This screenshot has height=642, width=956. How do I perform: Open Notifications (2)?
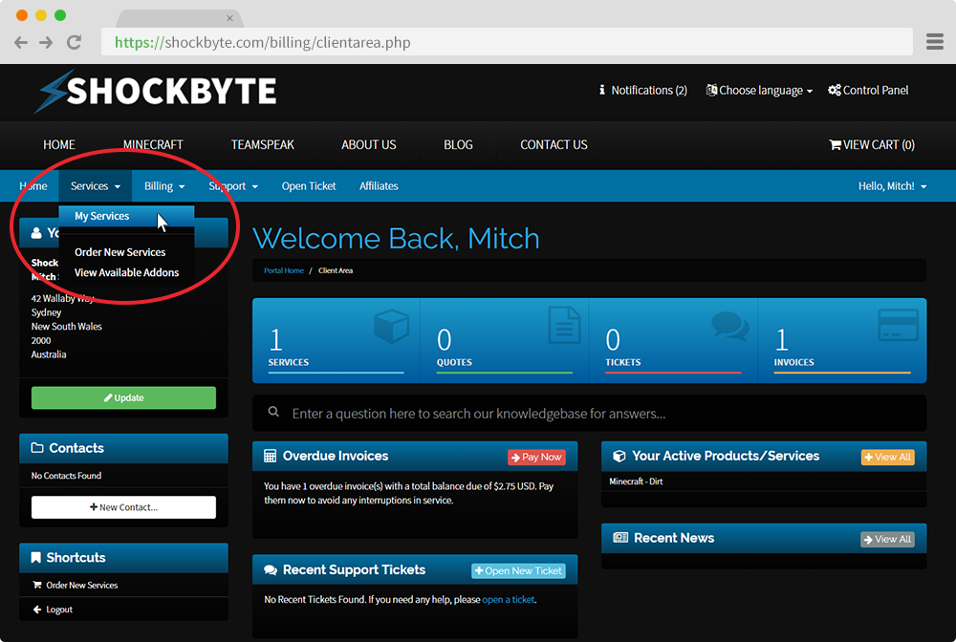point(643,90)
